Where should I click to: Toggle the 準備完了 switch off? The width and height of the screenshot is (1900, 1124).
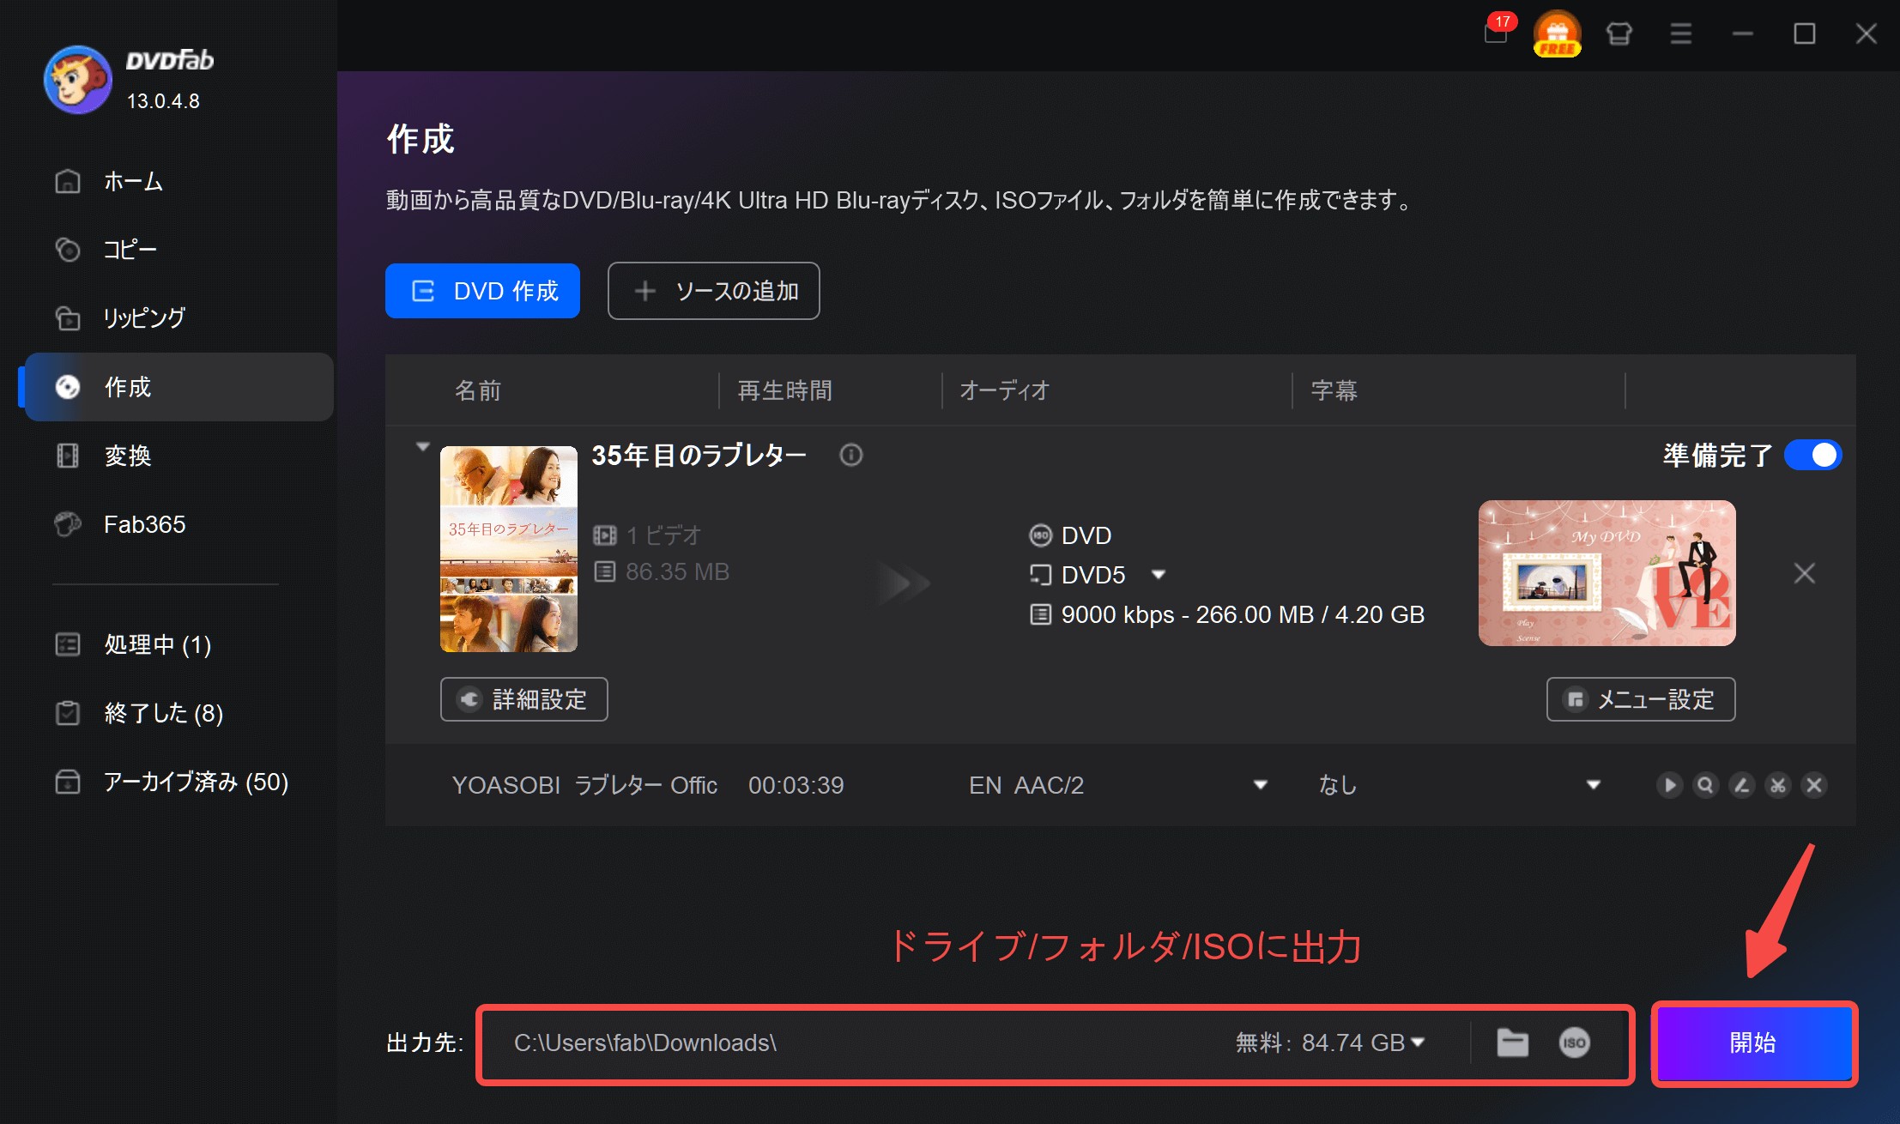[x=1812, y=455]
